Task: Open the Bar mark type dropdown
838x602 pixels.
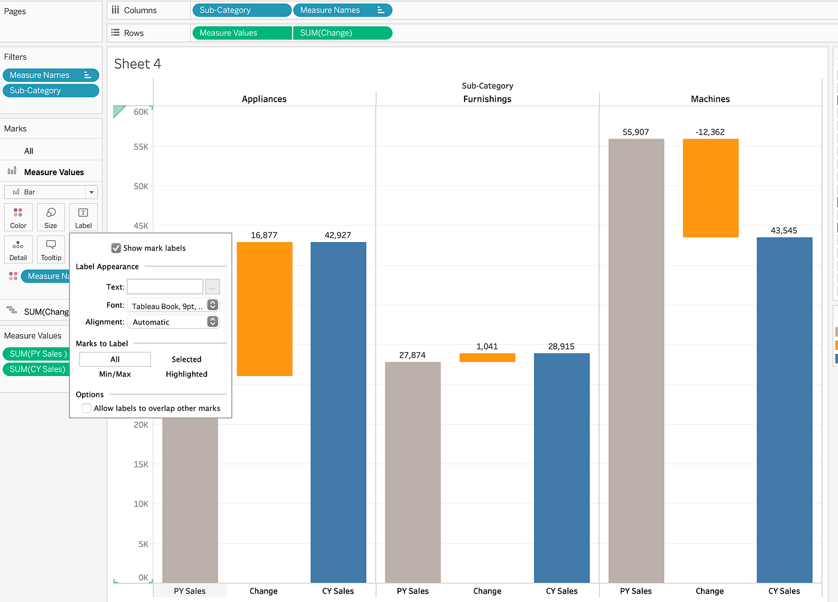Action: pyautogui.click(x=91, y=192)
